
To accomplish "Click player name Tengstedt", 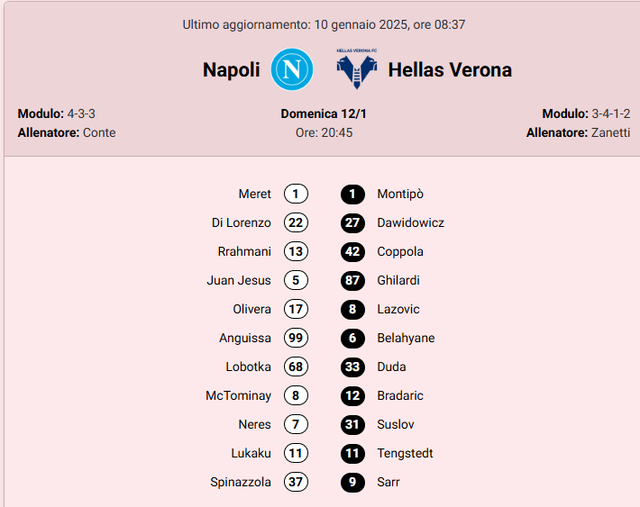I will coord(405,453).
